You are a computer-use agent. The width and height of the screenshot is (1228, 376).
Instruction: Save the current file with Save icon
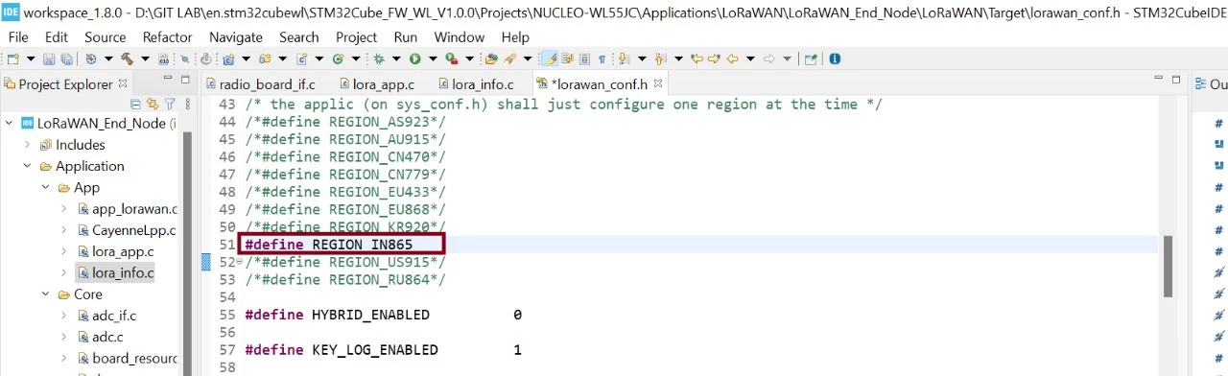click(50, 59)
